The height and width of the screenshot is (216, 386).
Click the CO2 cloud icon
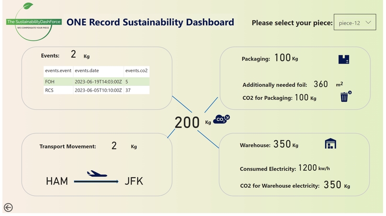(x=221, y=119)
